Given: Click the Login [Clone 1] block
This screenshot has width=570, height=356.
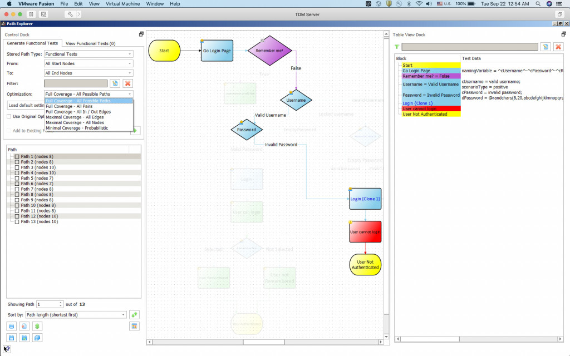Looking at the screenshot, I should pos(365,199).
